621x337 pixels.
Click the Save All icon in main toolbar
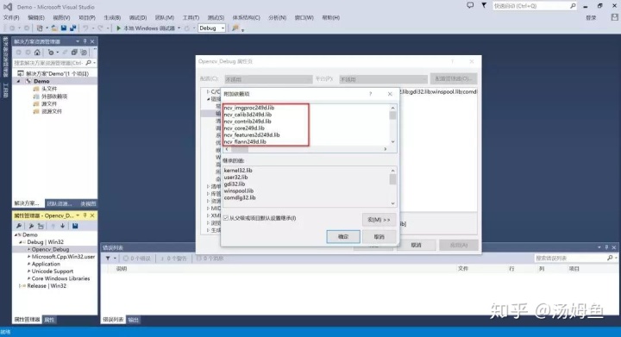(72, 28)
